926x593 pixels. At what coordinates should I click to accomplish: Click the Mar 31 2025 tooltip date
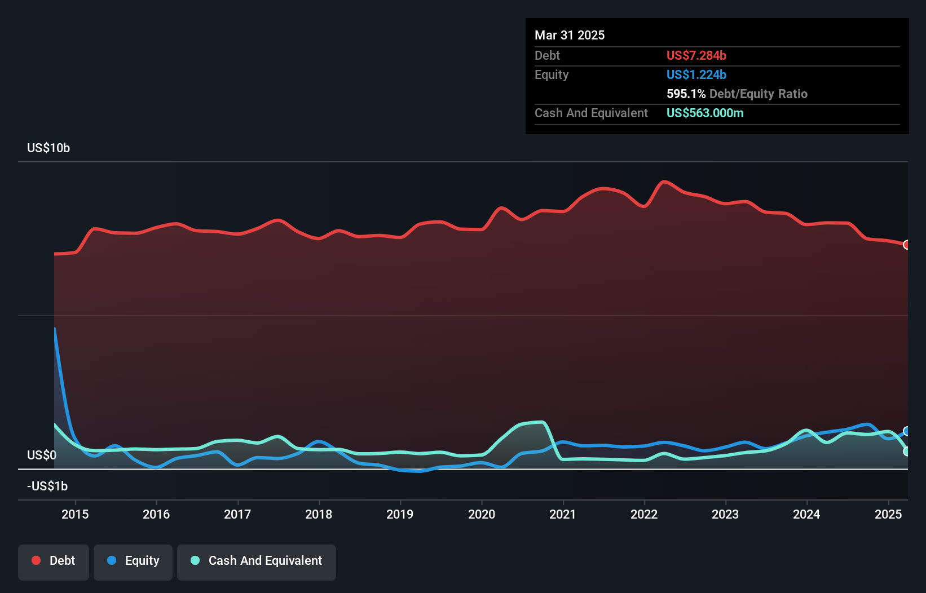click(x=570, y=35)
